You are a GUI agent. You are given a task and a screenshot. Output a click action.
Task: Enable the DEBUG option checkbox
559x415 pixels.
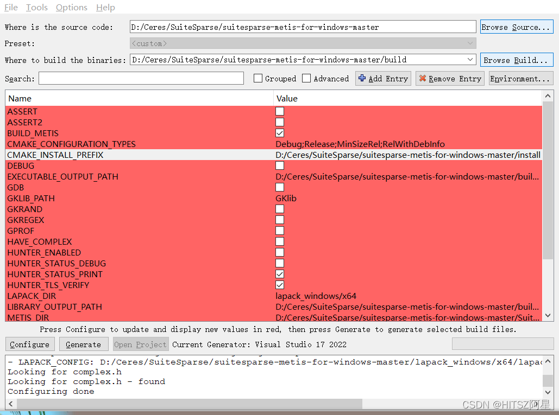280,165
